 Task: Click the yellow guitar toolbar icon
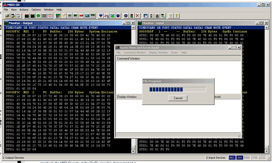click(64, 16)
